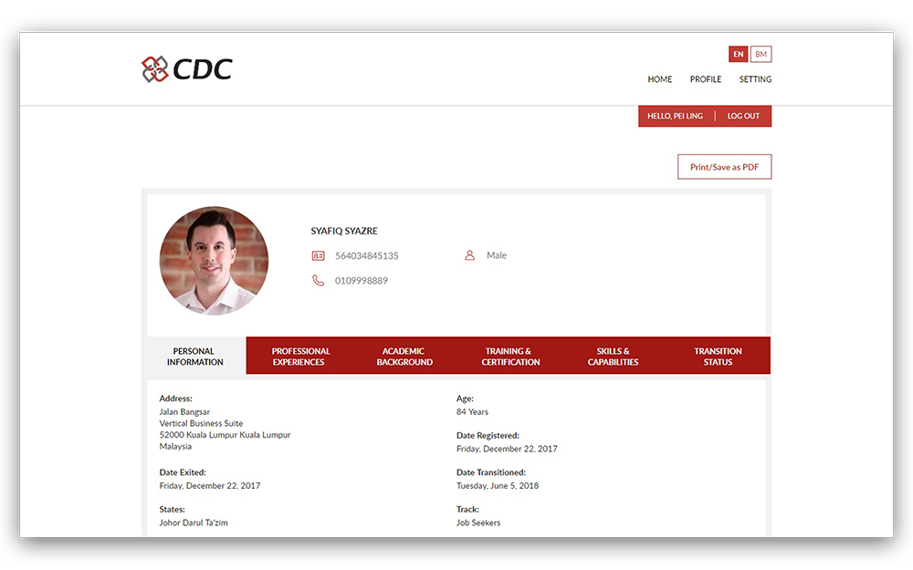Go to the Profile page

click(705, 80)
